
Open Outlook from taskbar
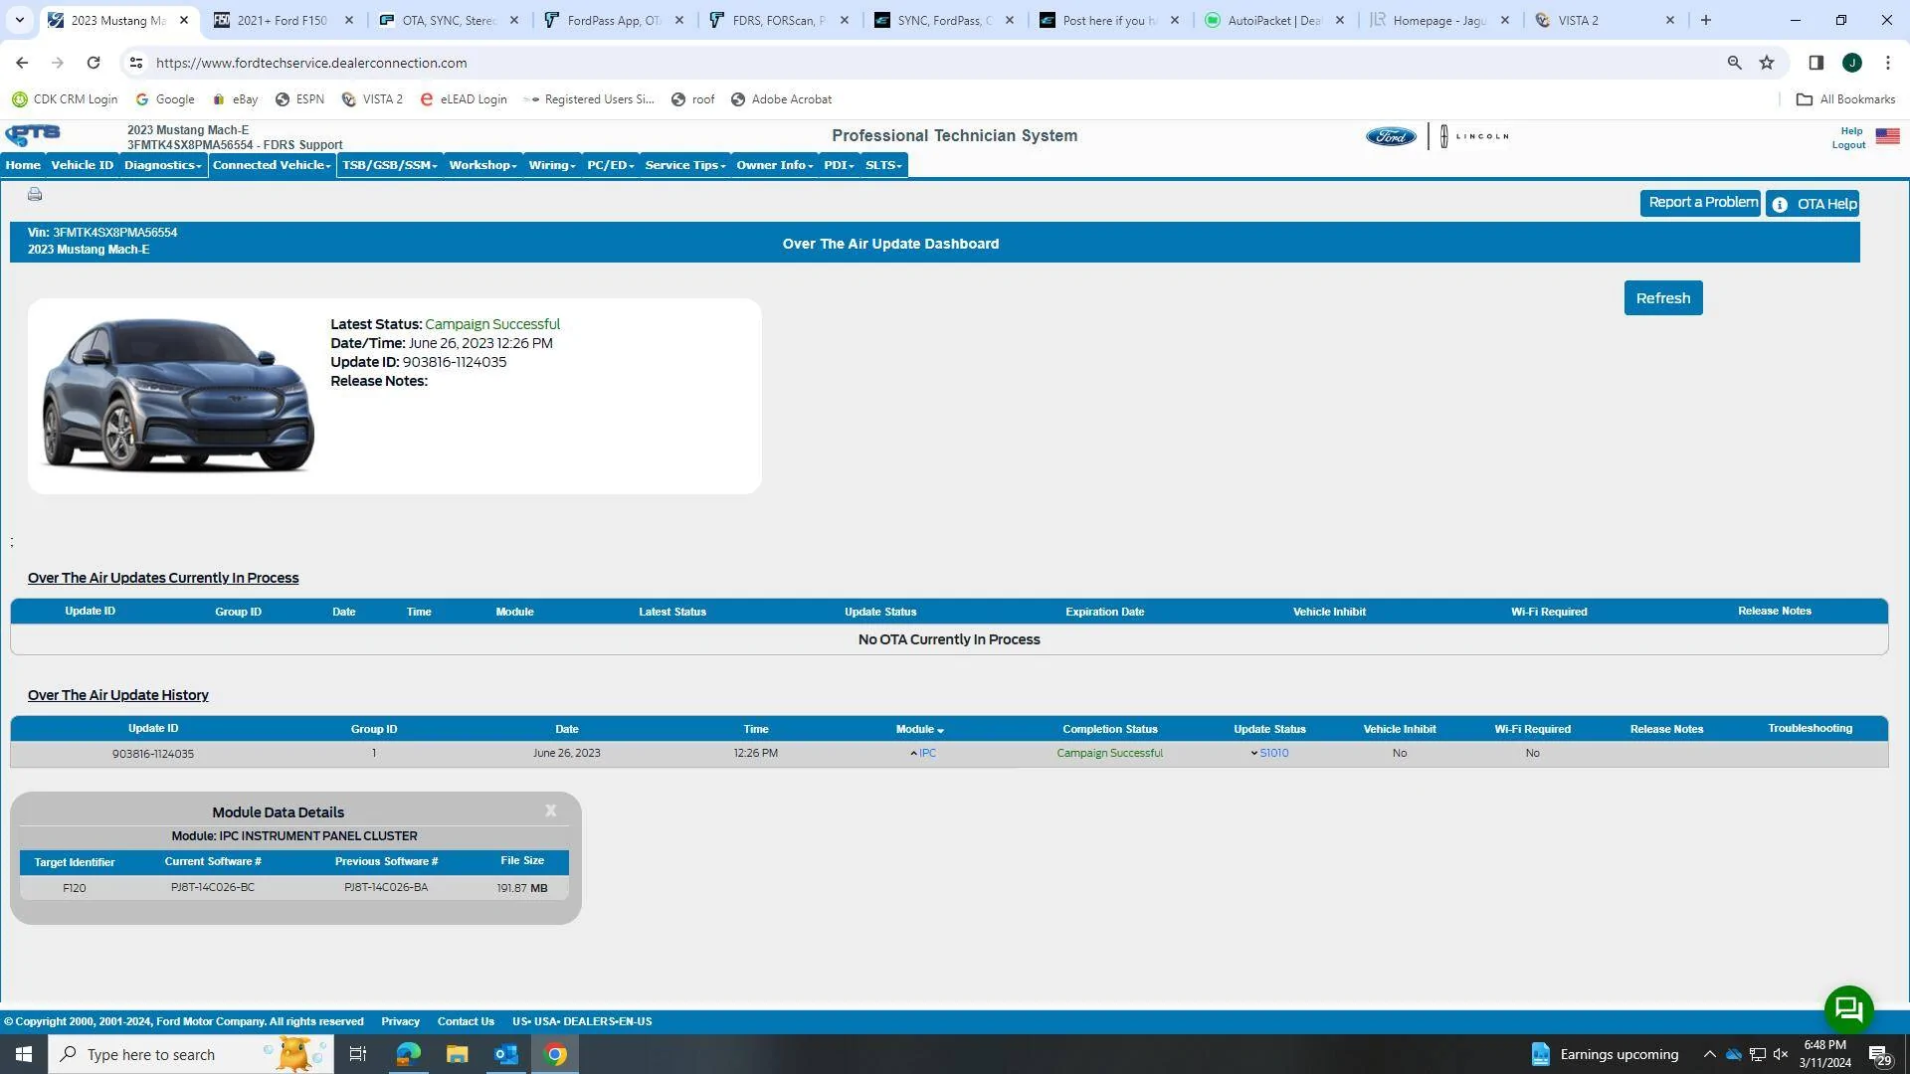tap(506, 1054)
